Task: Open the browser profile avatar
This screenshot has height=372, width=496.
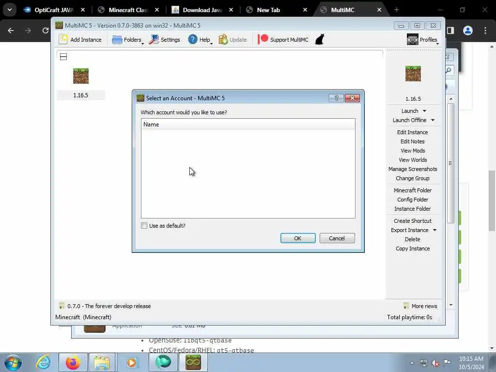Action: point(468,31)
